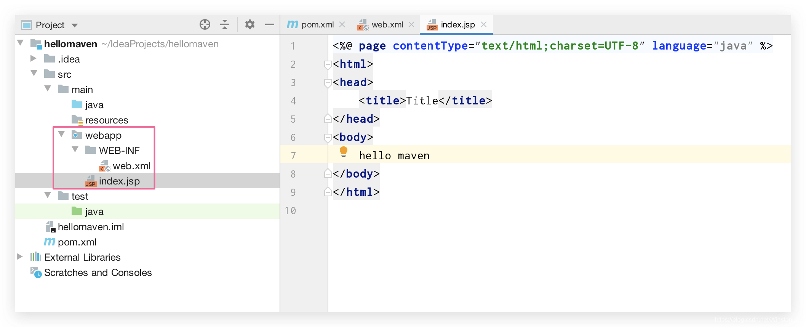Click fold end marker at line 9
This screenshot has height=327, width=806.
click(x=328, y=192)
